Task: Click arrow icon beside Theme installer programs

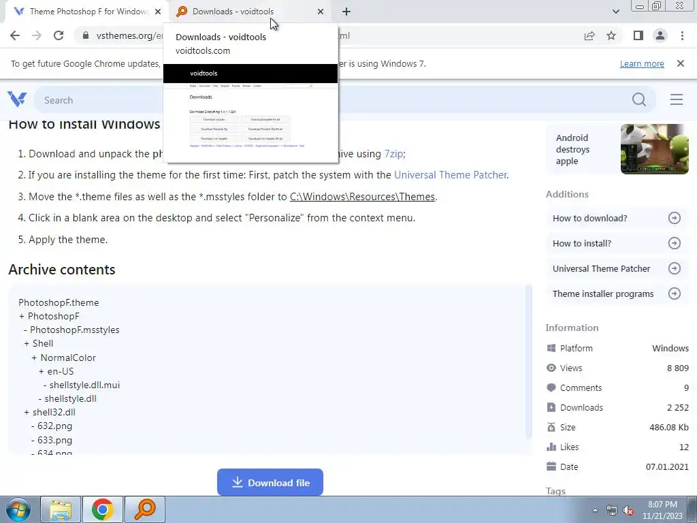Action: pyautogui.click(x=675, y=294)
